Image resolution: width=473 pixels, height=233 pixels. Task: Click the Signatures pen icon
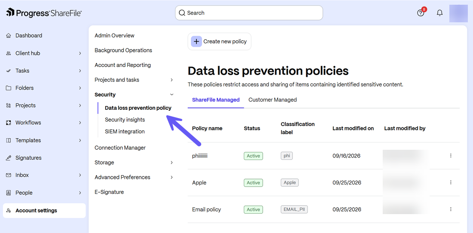(9, 158)
